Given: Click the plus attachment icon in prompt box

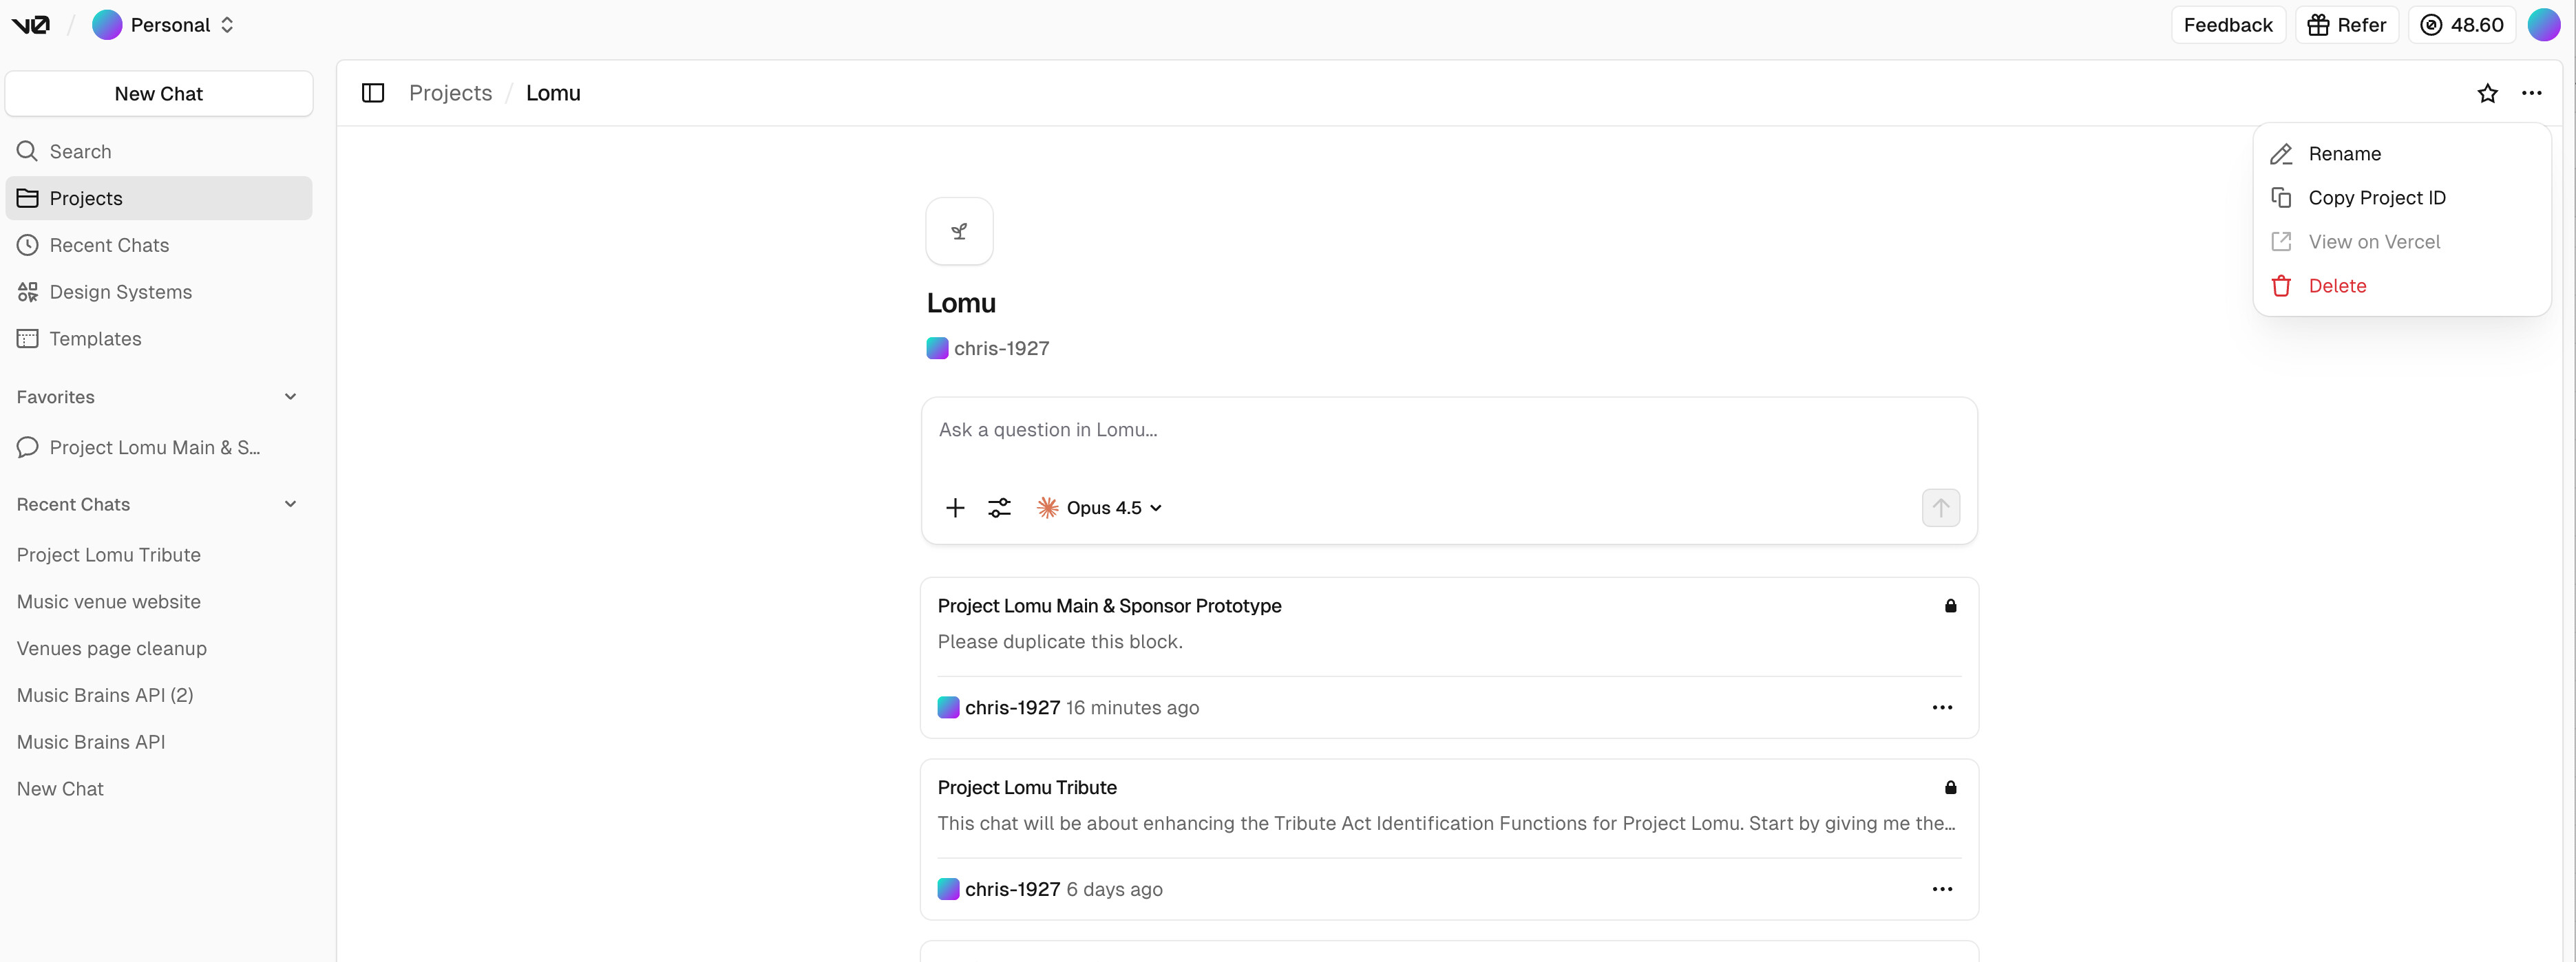Looking at the screenshot, I should coord(955,508).
